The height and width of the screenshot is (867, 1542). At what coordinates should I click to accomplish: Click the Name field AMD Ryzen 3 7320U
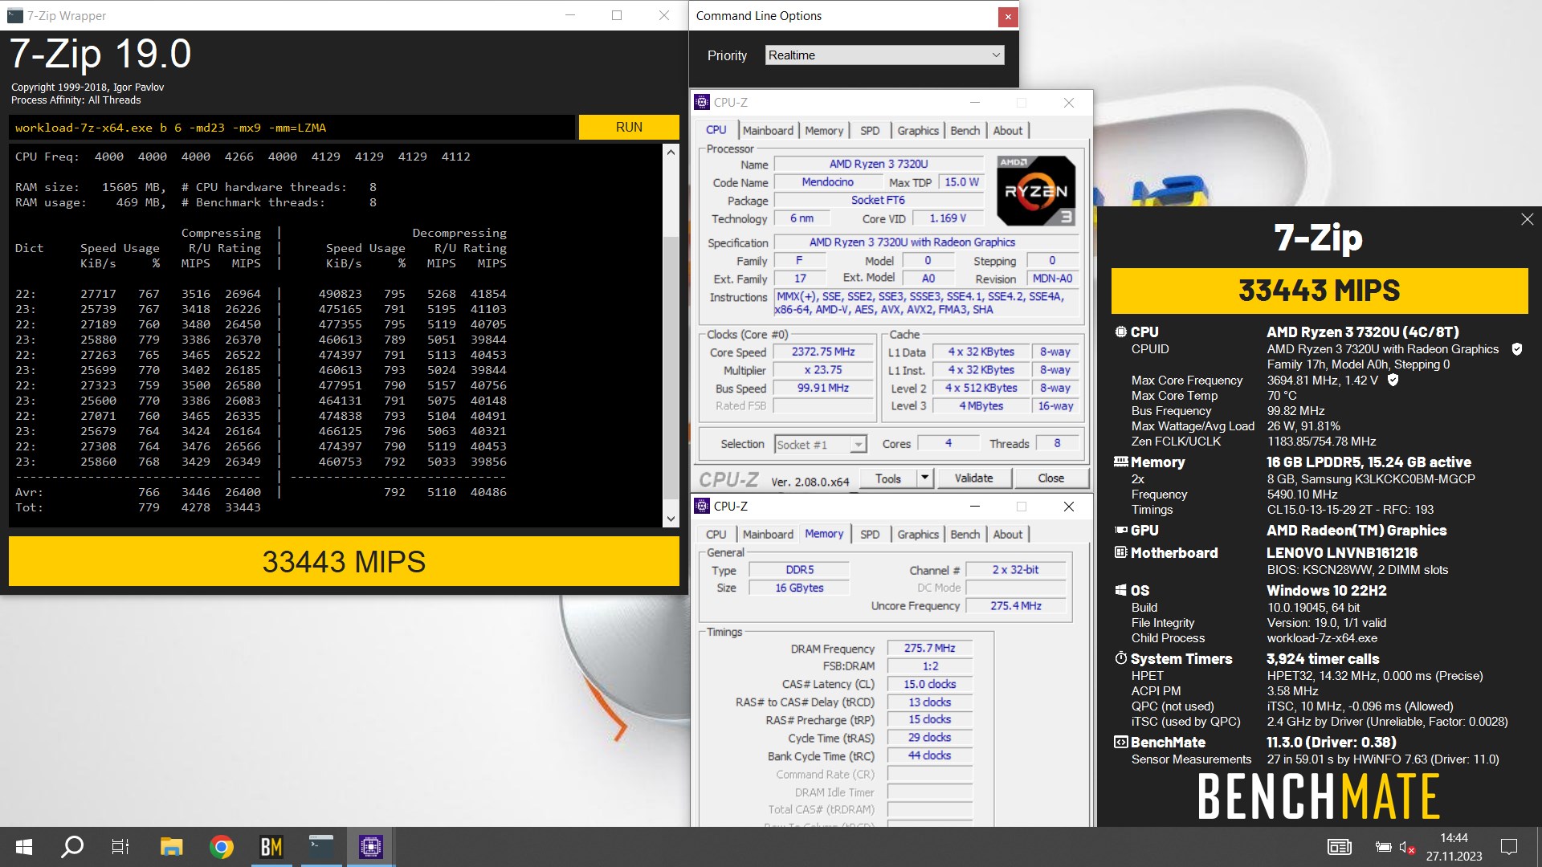(x=879, y=164)
